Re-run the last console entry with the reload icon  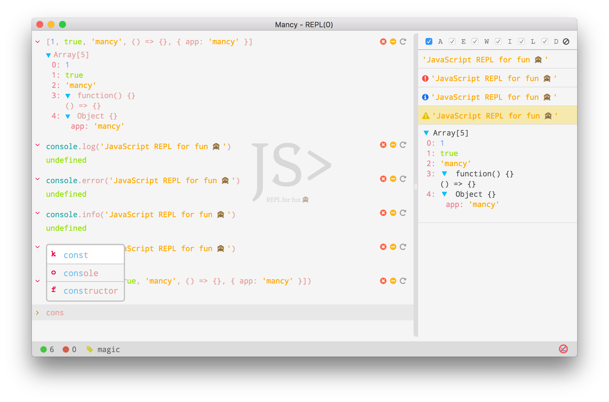[x=403, y=281]
